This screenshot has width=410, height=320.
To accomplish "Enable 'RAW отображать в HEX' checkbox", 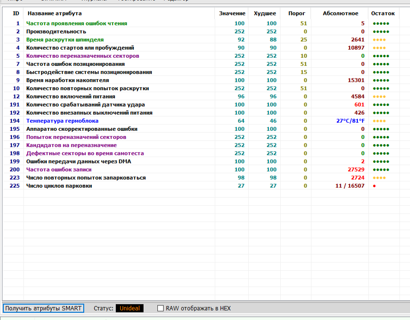I will point(161,308).
